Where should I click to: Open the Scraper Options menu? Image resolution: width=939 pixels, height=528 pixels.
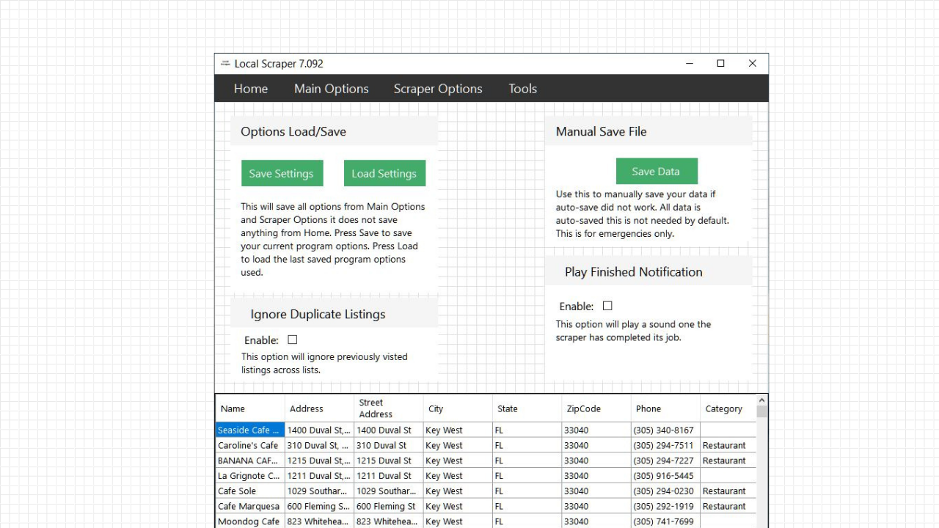pos(438,88)
